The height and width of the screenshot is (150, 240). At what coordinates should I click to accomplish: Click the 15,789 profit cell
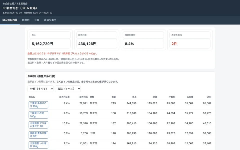(83, 113)
